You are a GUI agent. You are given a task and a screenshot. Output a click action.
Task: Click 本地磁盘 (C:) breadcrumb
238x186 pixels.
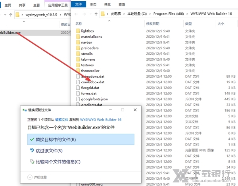pyautogui.click(x=137, y=14)
